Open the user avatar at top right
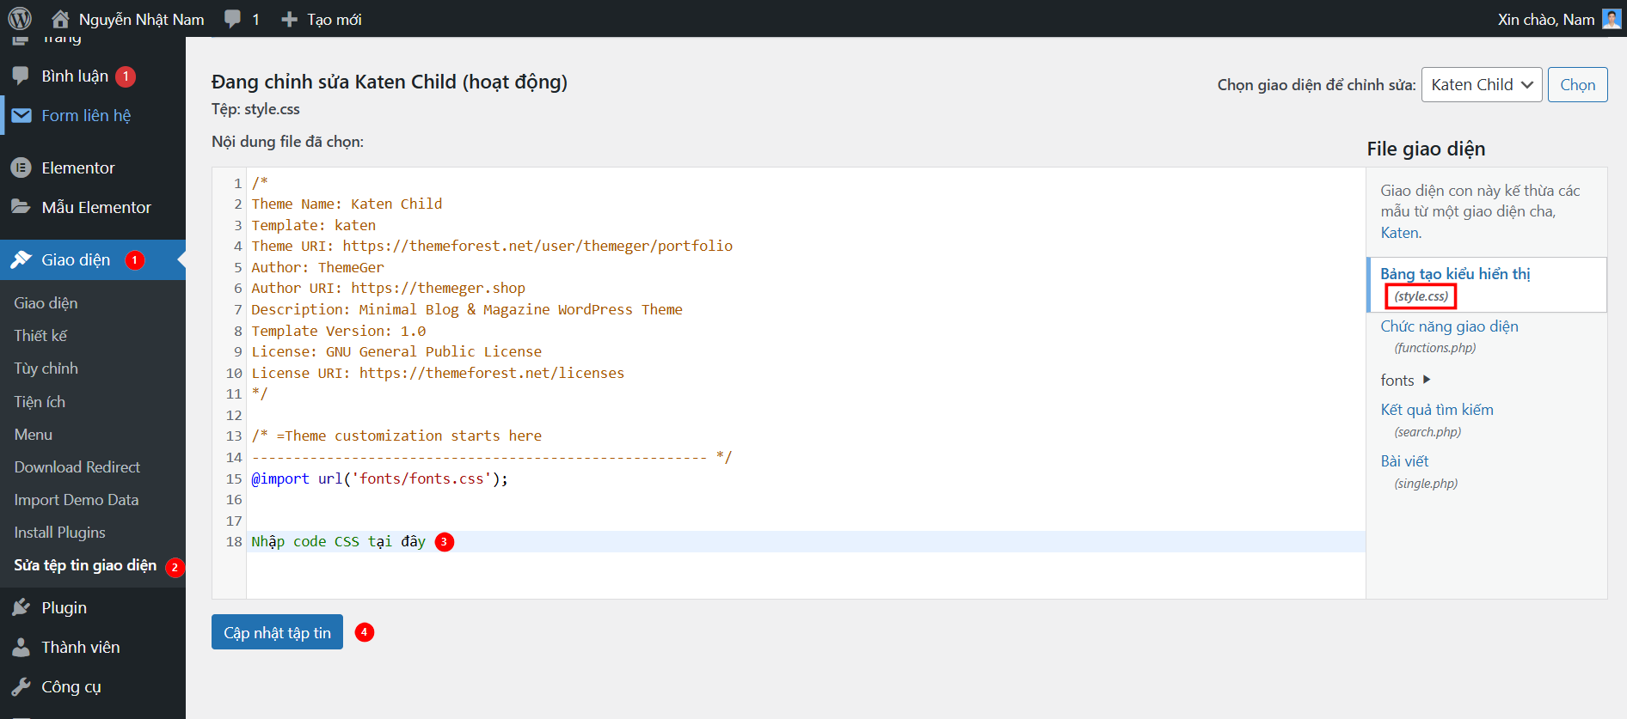The image size is (1627, 719). click(1612, 19)
